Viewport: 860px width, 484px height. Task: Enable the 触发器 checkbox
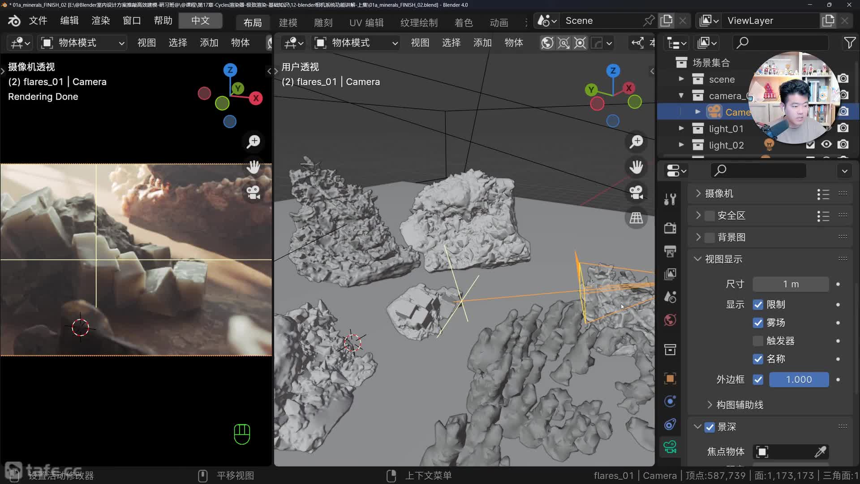coord(758,341)
